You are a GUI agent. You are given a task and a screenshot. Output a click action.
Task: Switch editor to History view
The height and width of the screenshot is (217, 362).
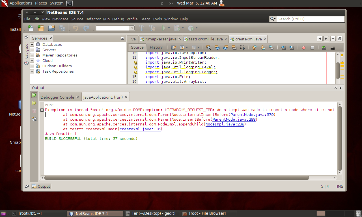[156, 47]
